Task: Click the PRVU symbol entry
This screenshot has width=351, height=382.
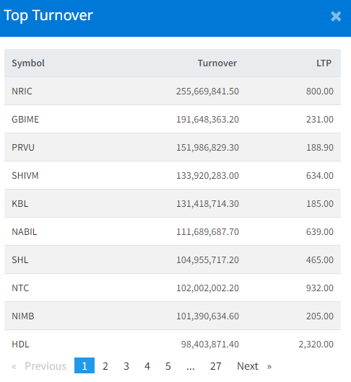Action: pyautogui.click(x=23, y=147)
